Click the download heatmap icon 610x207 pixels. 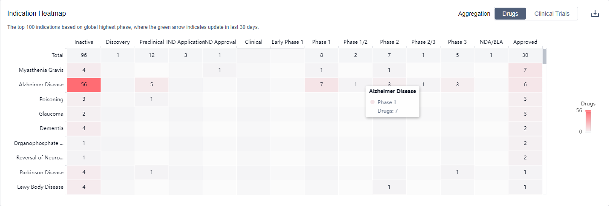pyautogui.click(x=595, y=14)
